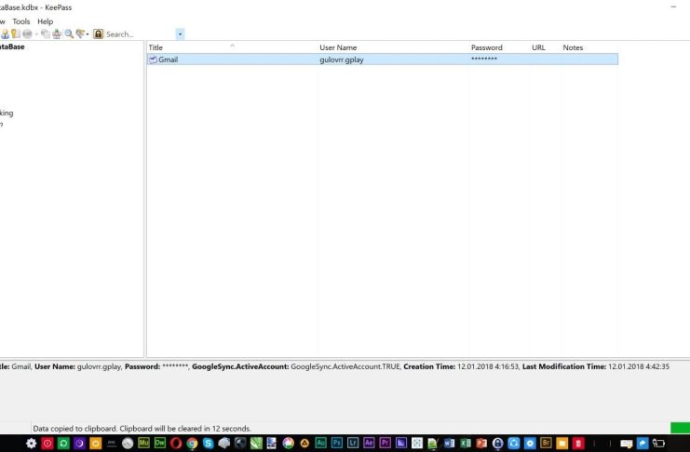The width and height of the screenshot is (690, 452).
Task: Open the Tools menu
Action: 21,21
